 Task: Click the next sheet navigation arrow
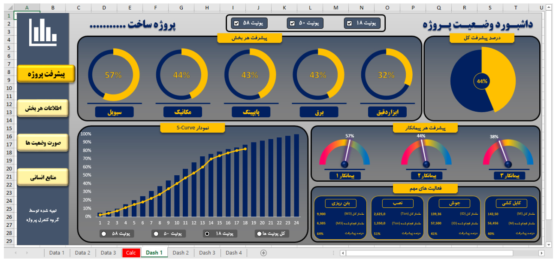point(28,253)
